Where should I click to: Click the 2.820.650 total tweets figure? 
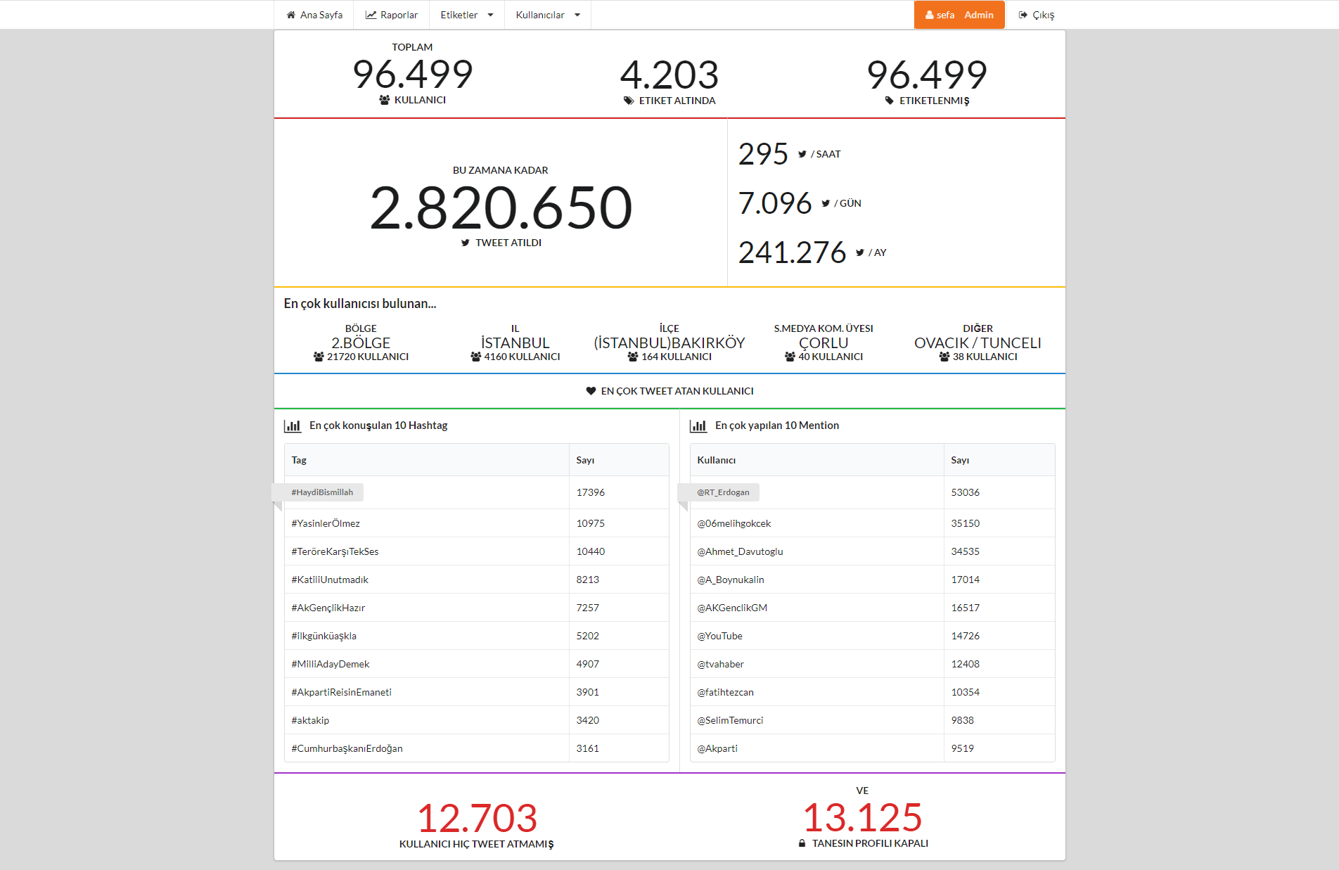[501, 207]
